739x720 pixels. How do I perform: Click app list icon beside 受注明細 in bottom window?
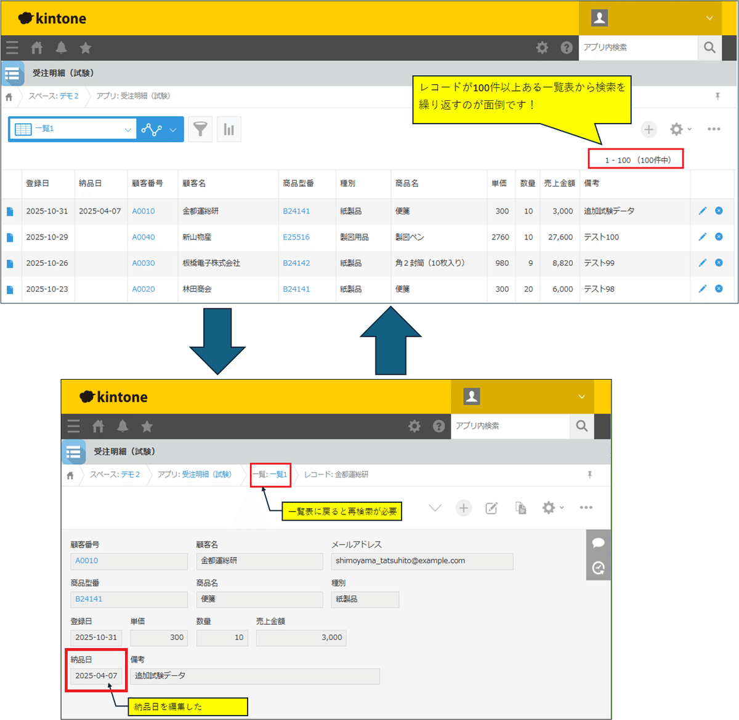(x=74, y=452)
